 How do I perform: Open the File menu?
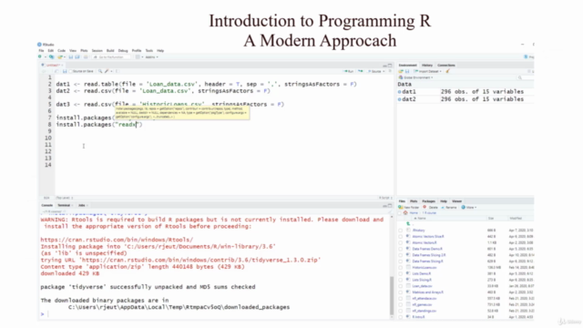(41, 51)
